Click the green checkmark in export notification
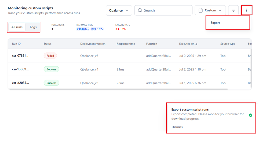The width and height of the screenshot is (259, 141). tap(250, 115)
